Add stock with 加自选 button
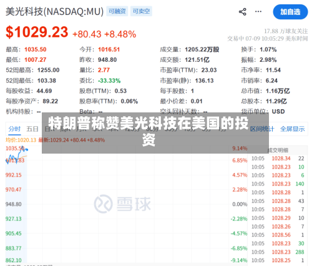312x266 pixels. click(x=290, y=12)
